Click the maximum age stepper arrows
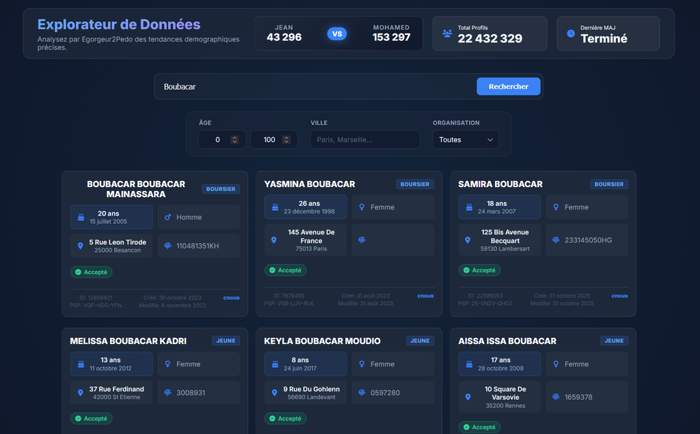The image size is (700, 434). pos(286,140)
